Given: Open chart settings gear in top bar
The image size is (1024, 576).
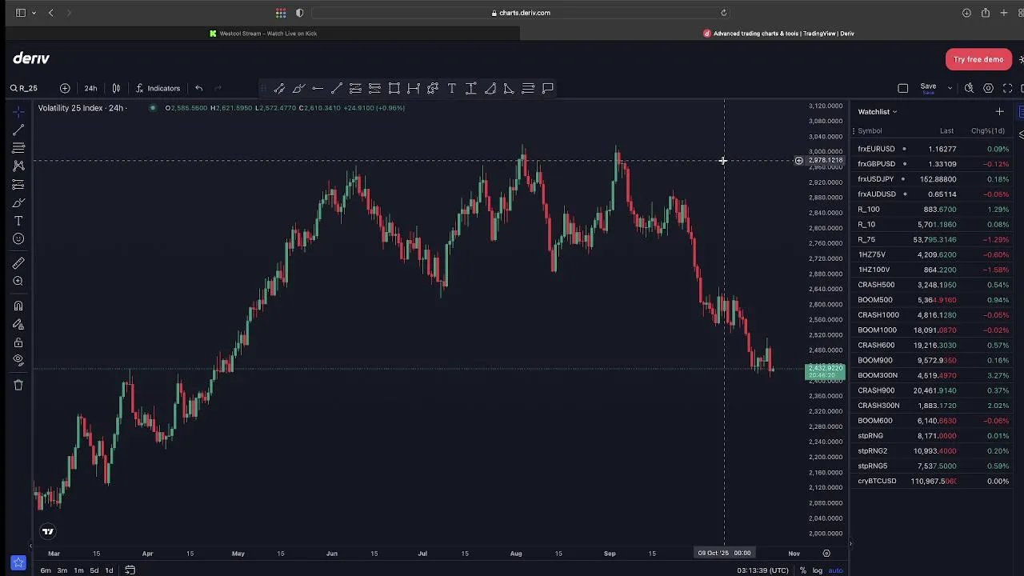Looking at the screenshot, I should pos(988,88).
